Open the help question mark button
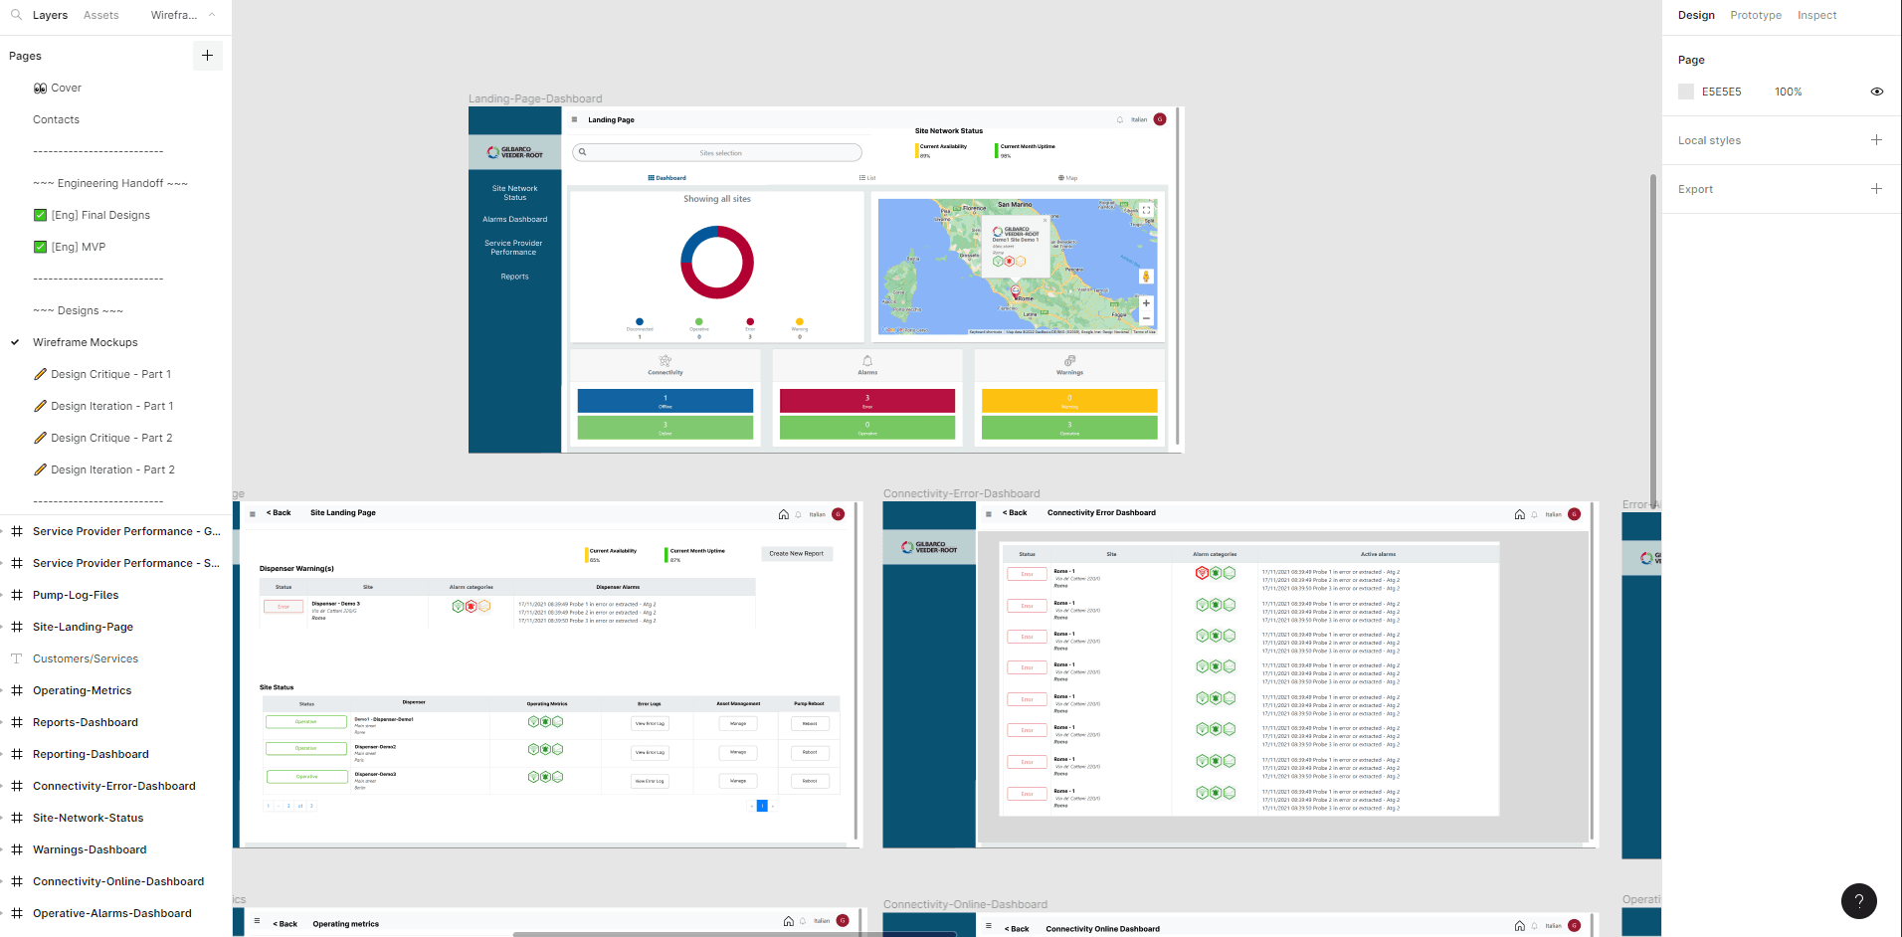1902x937 pixels. (x=1858, y=901)
